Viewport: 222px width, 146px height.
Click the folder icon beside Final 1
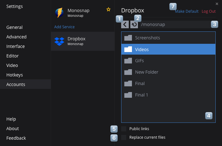(x=128, y=95)
